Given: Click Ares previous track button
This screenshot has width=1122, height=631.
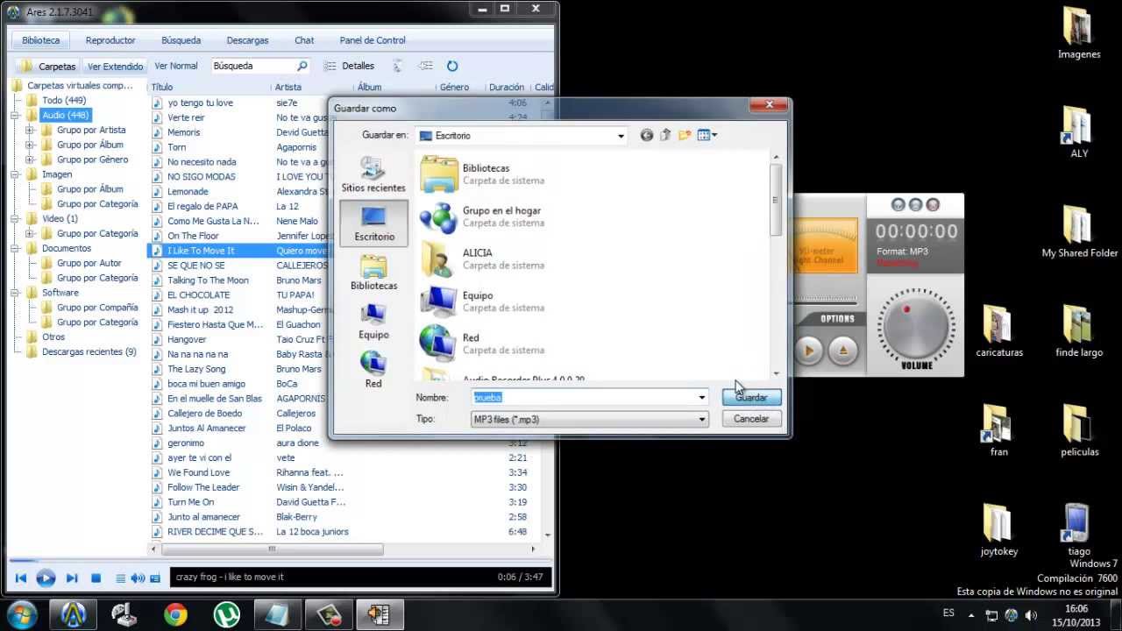Looking at the screenshot, I should [21, 578].
